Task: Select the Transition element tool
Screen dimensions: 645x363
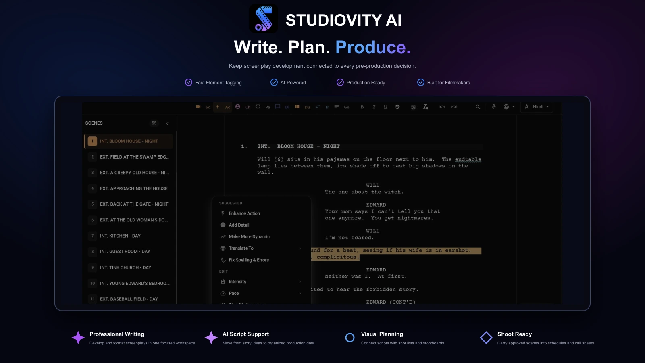Action: [x=322, y=107]
